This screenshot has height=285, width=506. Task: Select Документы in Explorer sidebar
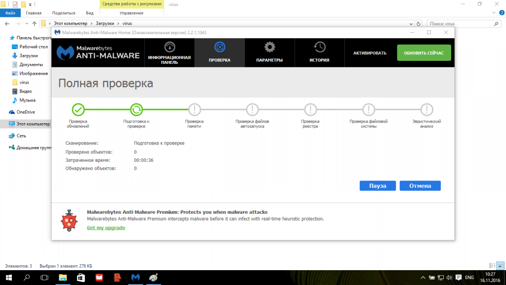[27, 65]
